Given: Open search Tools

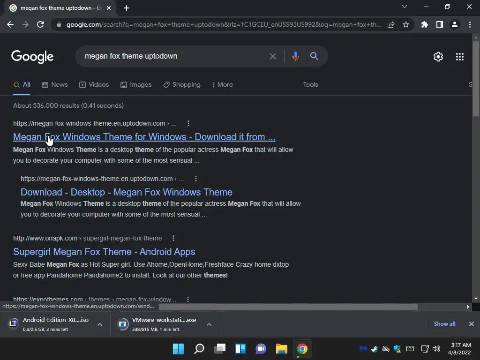Looking at the screenshot, I should click(x=310, y=85).
